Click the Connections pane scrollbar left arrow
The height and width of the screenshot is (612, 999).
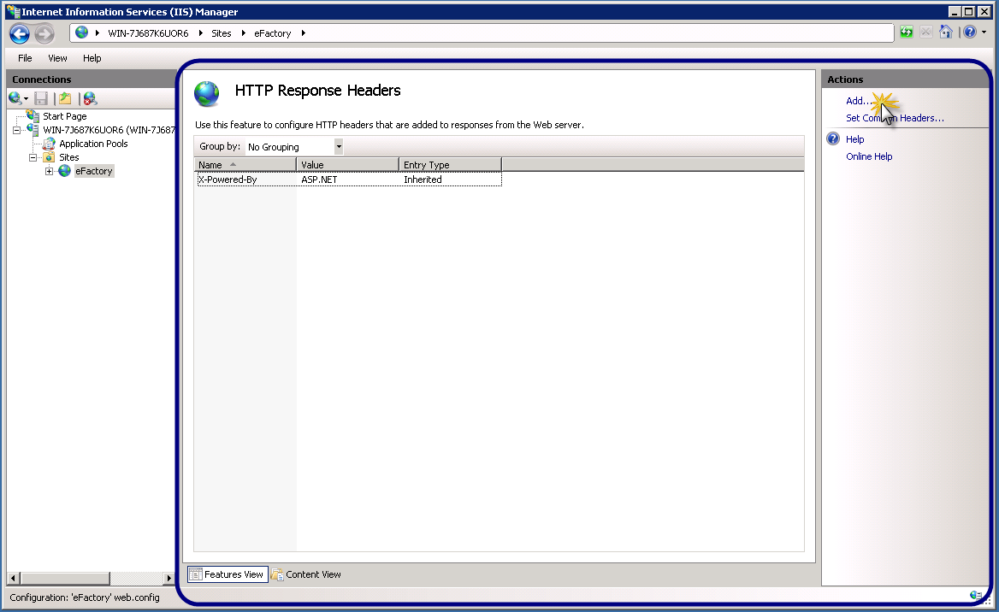pos(14,579)
